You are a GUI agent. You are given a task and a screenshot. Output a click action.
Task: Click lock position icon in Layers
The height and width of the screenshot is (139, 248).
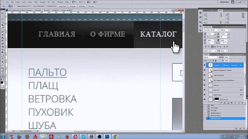[214, 61]
